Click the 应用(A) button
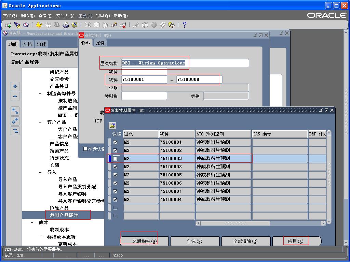The height and width of the screenshot is (262, 350). [x=296, y=241]
